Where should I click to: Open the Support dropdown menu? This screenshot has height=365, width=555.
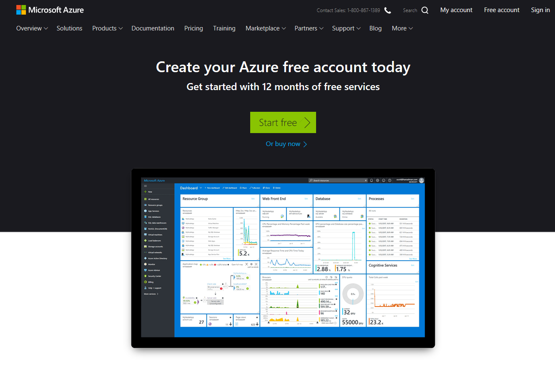[346, 28]
